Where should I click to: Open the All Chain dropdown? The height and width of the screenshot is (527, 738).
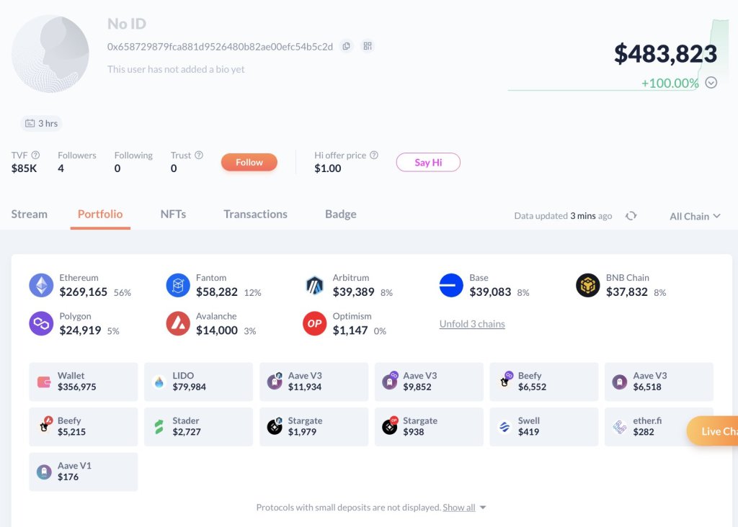[x=693, y=215]
